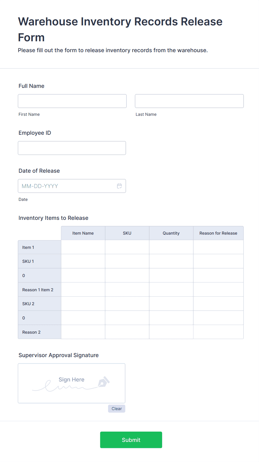Screen dimensions: 259x462
Task: Click the Reason for Release column header
Action: click(218, 233)
